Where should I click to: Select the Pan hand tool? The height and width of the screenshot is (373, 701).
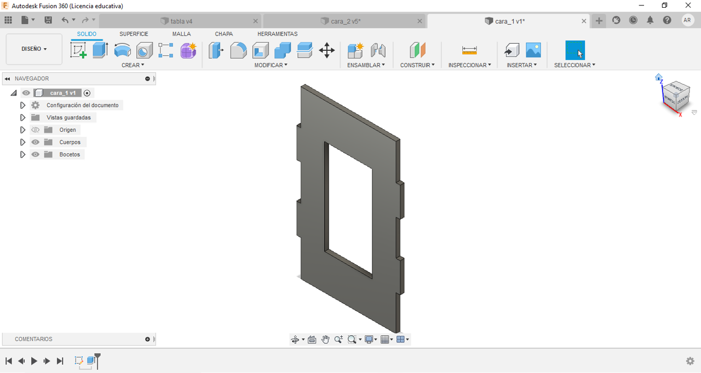(x=325, y=340)
